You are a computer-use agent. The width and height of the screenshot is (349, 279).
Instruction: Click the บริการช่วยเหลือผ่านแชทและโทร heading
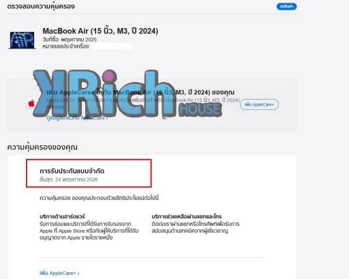(x=187, y=216)
